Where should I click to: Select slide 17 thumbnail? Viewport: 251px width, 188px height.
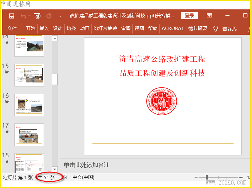coord(29,135)
